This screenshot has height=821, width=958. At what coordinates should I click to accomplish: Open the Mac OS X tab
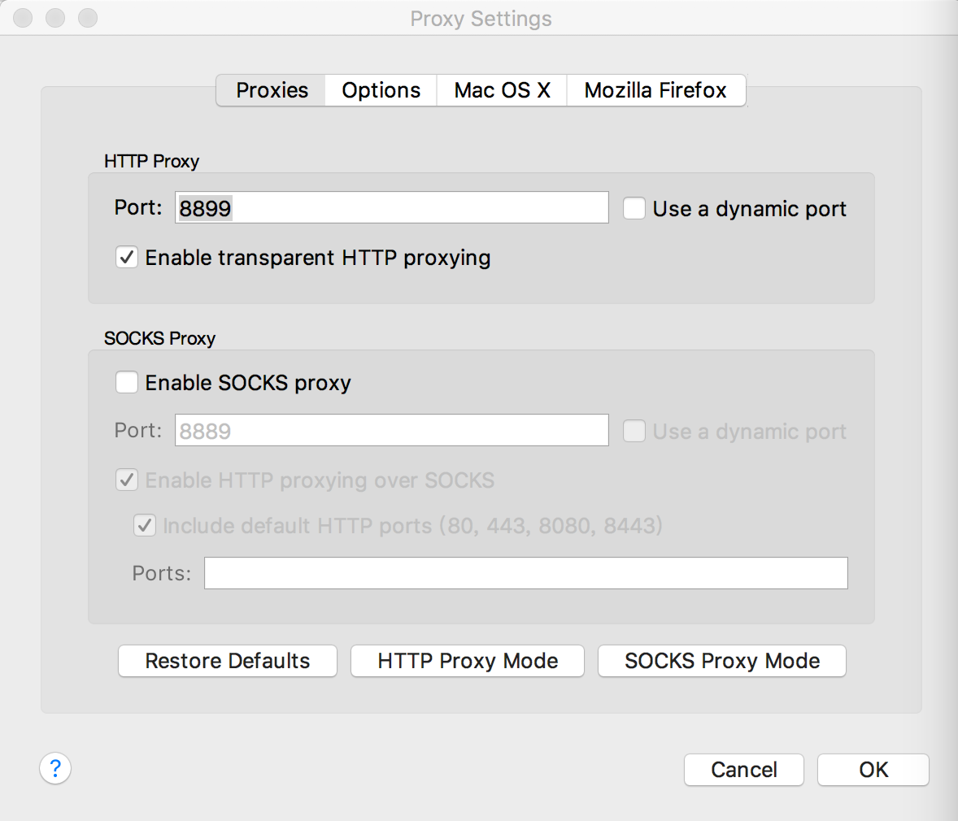coord(501,90)
